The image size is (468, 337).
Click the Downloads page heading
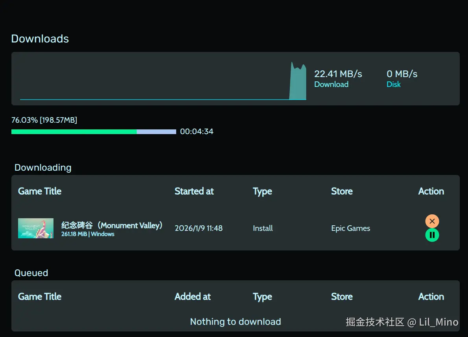40,39
